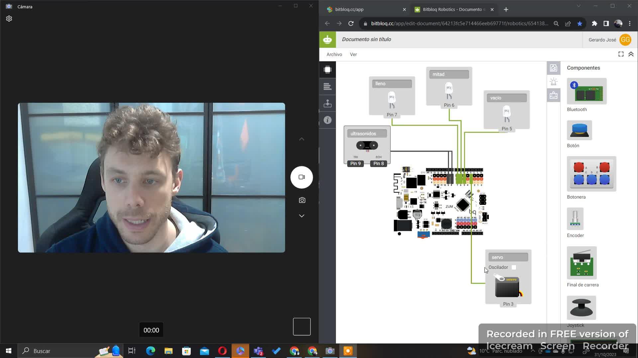Open the info sidebar icon
The height and width of the screenshot is (358, 638).
point(327,120)
